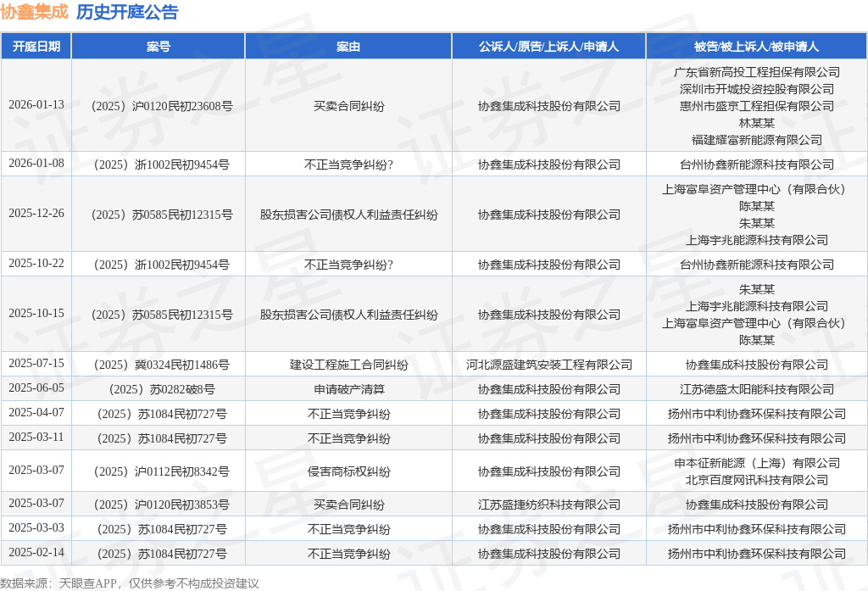Select the date cell 2025-03-11
This screenshot has height=591, width=868.
point(36,438)
